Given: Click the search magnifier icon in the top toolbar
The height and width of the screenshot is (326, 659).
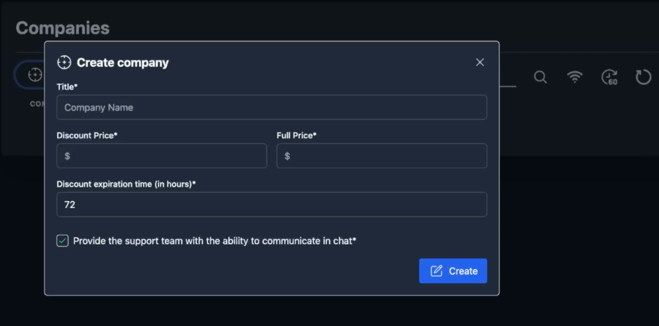Looking at the screenshot, I should click(540, 77).
